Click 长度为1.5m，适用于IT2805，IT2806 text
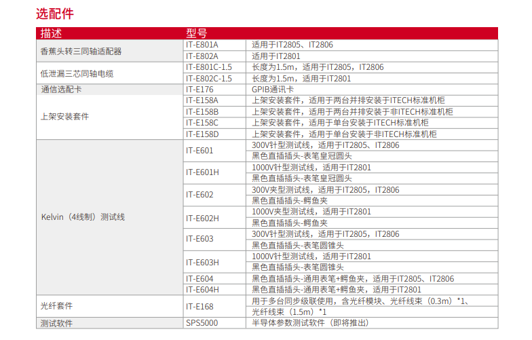This screenshot has width=532, height=340. pyautogui.click(x=318, y=67)
